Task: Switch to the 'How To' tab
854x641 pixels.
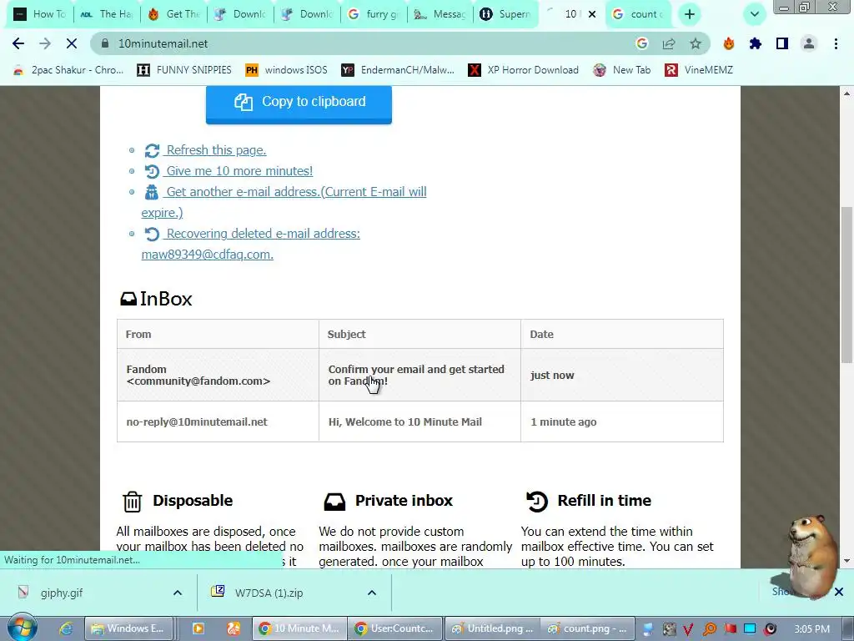Action: (x=39, y=14)
